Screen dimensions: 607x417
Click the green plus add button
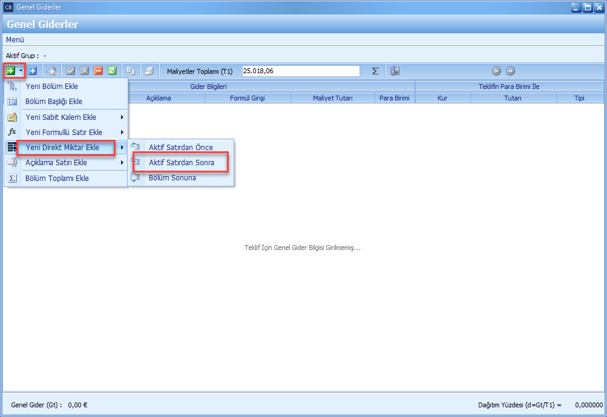click(10, 71)
